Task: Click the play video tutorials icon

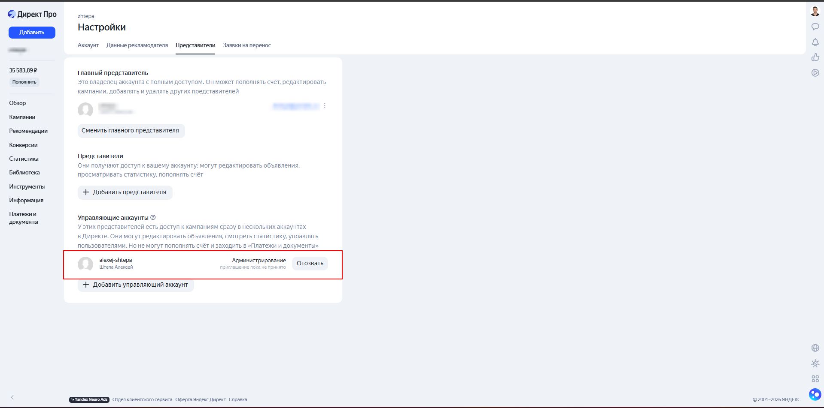Action: coord(815,73)
